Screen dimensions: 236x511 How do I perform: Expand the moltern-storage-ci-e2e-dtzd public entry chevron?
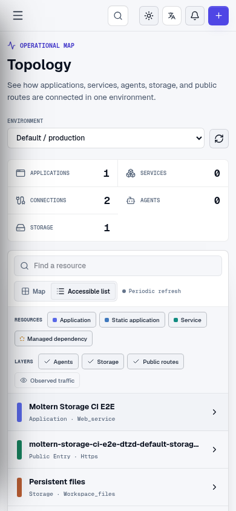(x=214, y=449)
